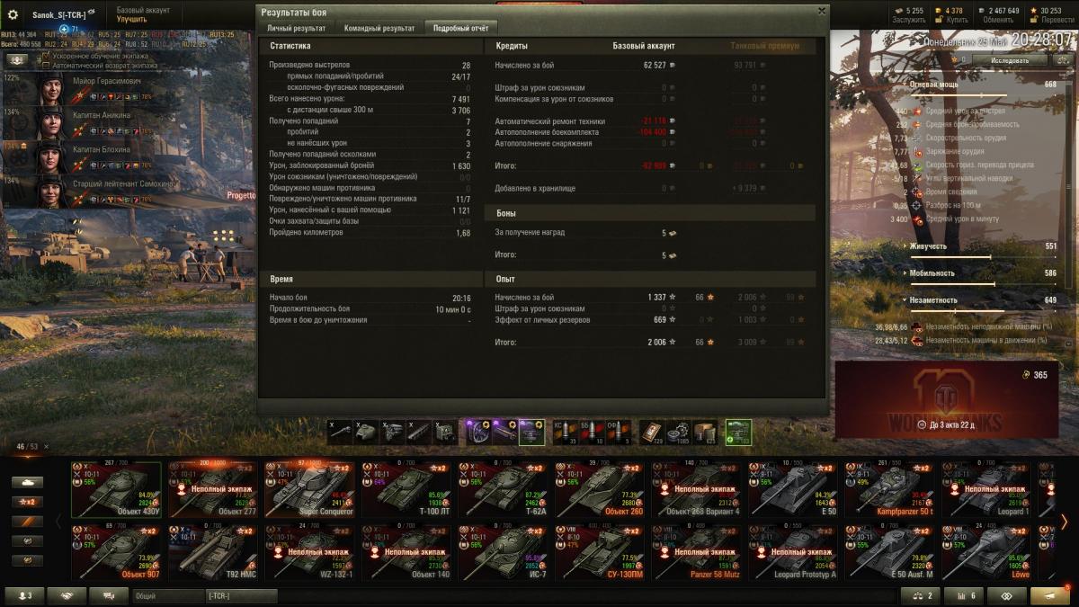Reset carousel filter showing 46 / 53
Screen dimensions: 1079x607
pyautogui.click(x=46, y=447)
